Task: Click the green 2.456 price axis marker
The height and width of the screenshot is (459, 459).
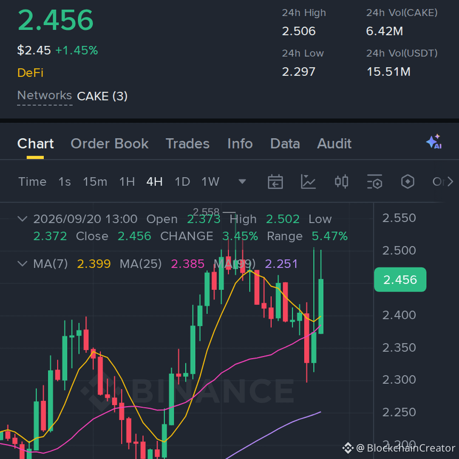Action: (x=400, y=280)
